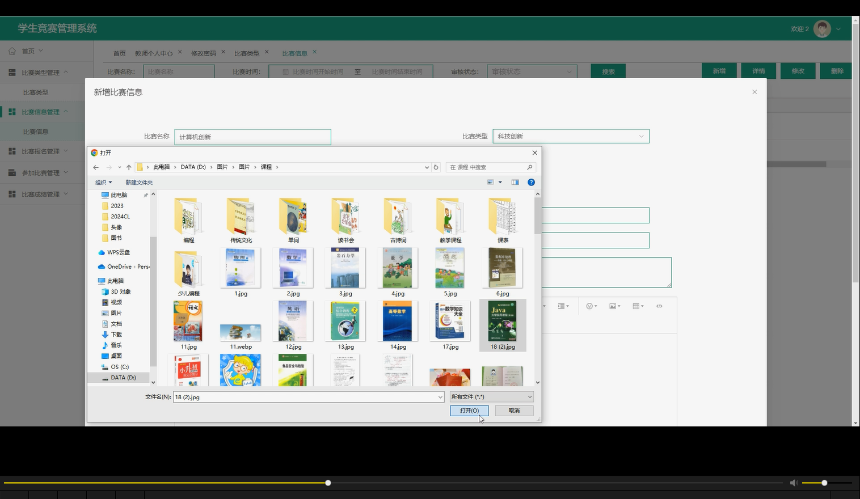Viewport: 860px width, 499px height.
Task: Close the 比赛信息 tab with its X
Action: click(x=314, y=52)
